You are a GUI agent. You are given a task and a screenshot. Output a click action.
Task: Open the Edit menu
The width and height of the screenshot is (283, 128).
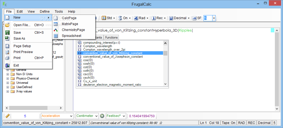pos(20,12)
